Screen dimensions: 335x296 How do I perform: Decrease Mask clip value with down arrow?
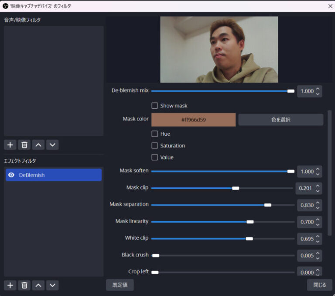(x=318, y=191)
